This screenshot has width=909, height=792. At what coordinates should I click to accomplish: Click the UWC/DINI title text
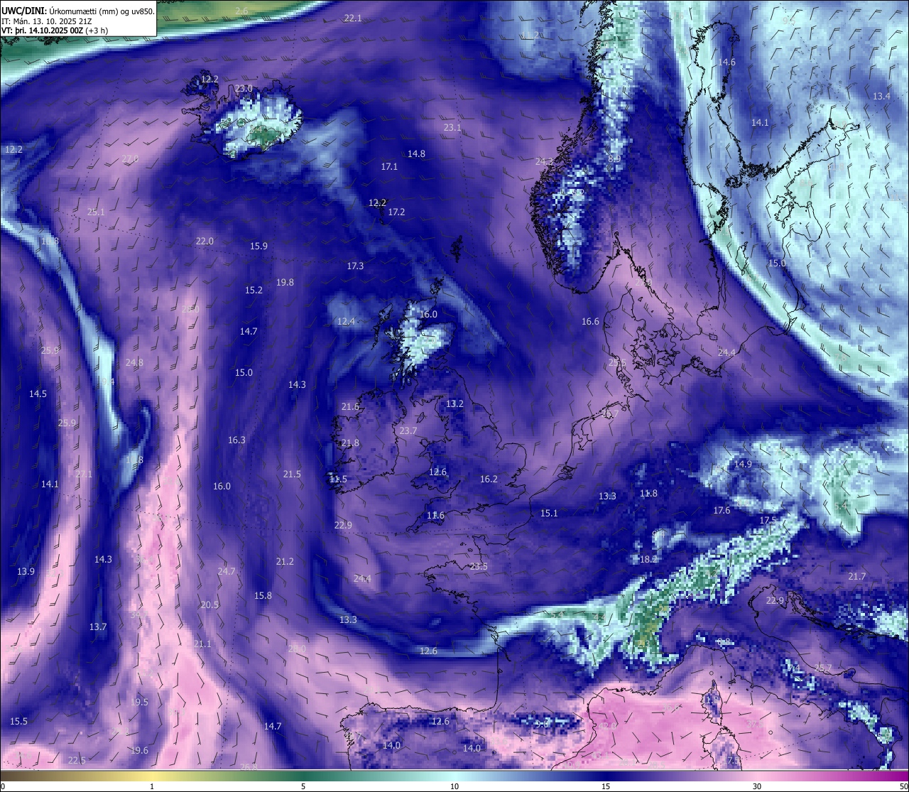(x=23, y=11)
